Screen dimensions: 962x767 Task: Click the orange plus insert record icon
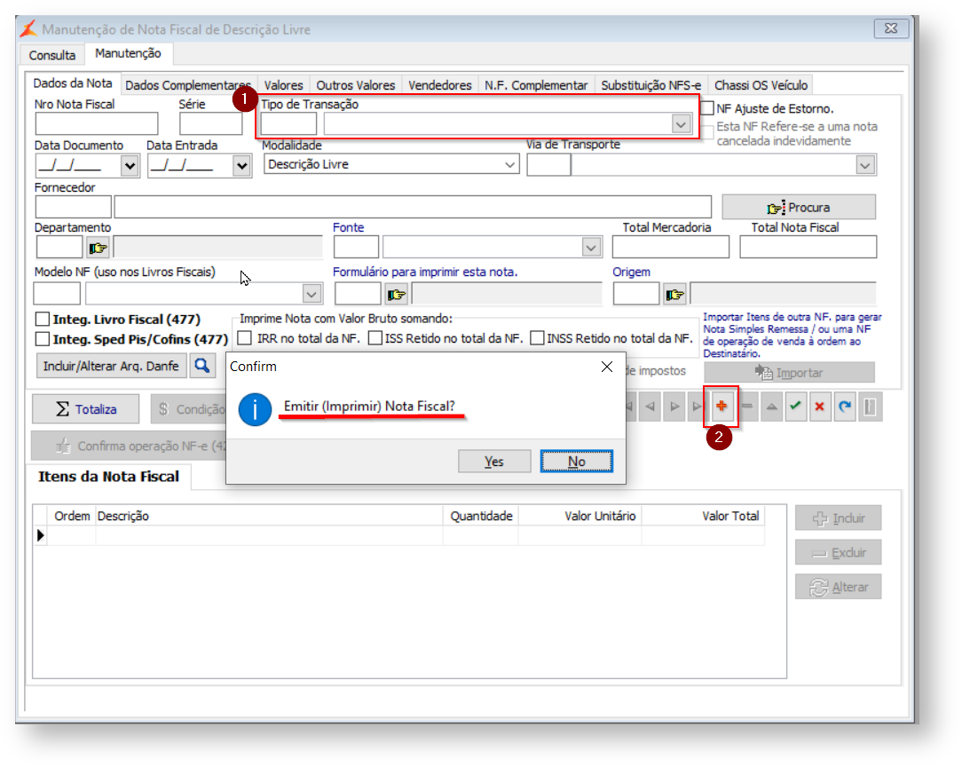click(x=721, y=407)
